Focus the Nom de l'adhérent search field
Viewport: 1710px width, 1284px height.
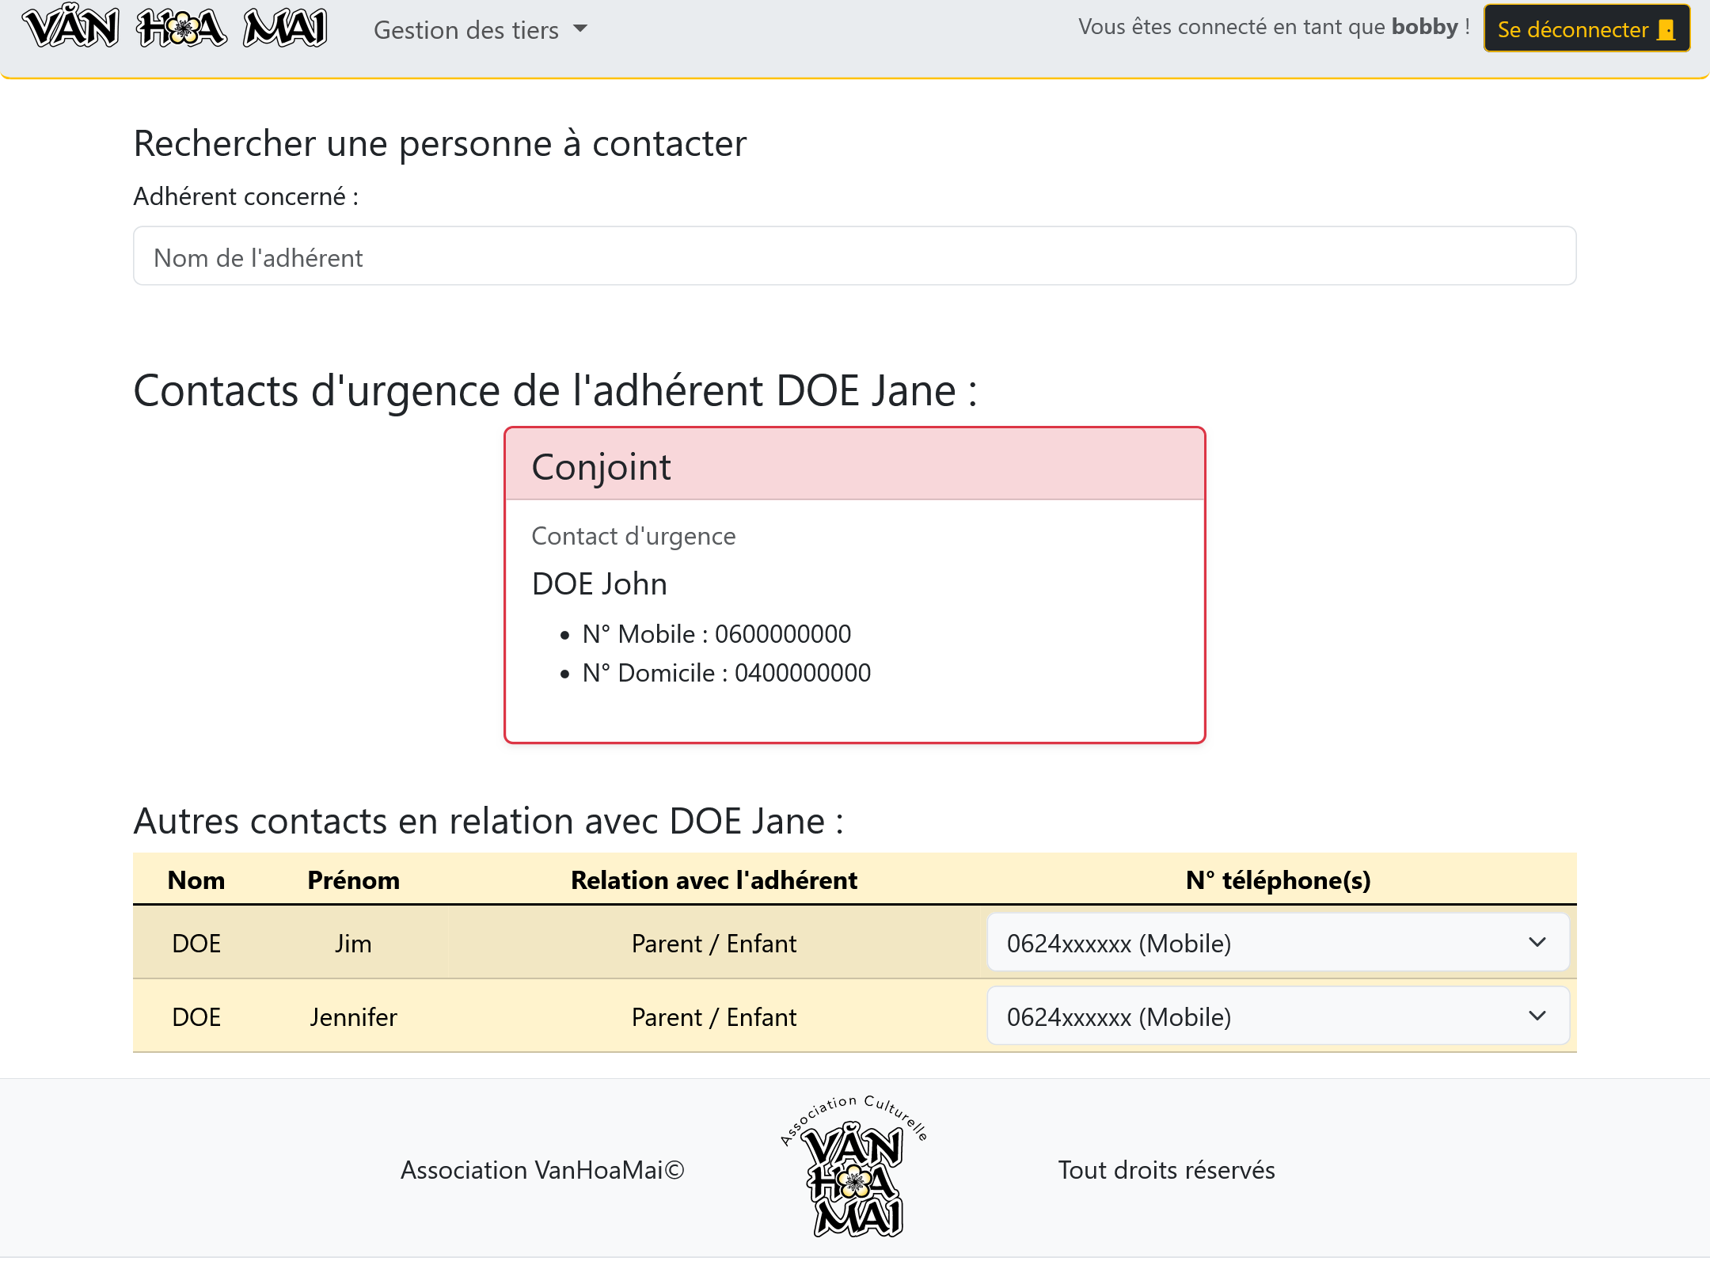click(854, 256)
